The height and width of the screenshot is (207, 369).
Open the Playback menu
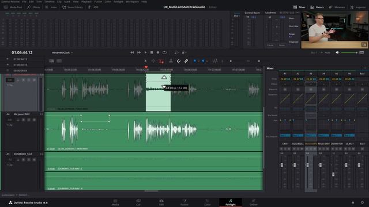click(86, 2)
